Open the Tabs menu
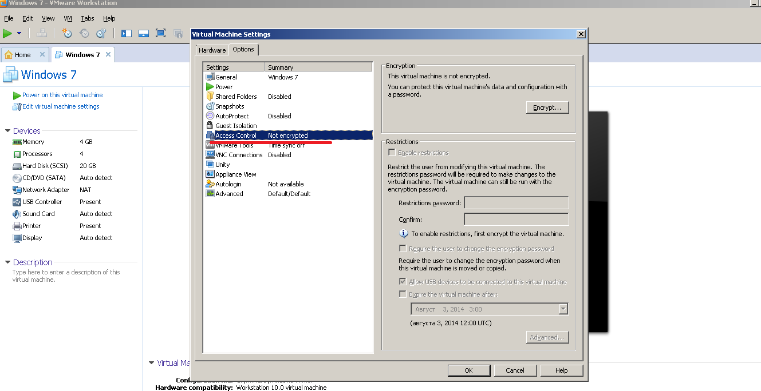 88,18
